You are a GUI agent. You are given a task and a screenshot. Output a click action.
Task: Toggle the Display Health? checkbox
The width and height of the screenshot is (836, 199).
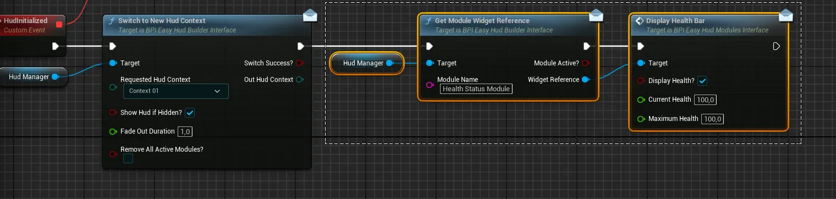coord(702,81)
